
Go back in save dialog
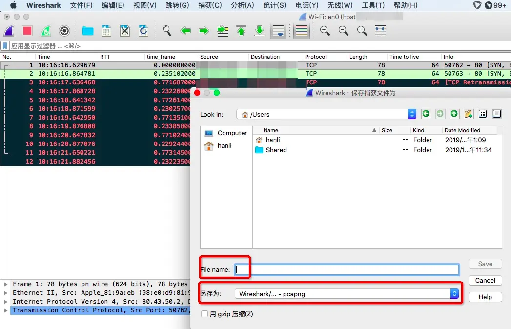tap(426, 114)
